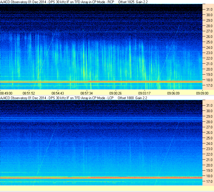Viewport: 214px width, 192px height.
Task: Select the 08:54:43 time axis label
Action: coord(58,93)
